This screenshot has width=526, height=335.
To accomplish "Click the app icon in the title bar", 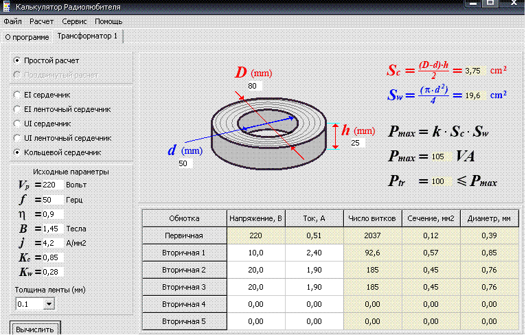I will pyautogui.click(x=6, y=8).
